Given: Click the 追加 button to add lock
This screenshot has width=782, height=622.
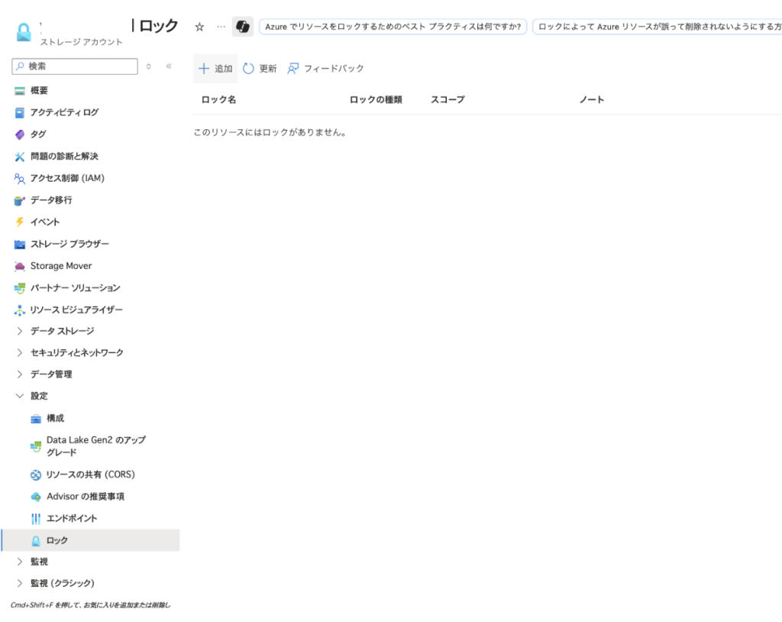Looking at the screenshot, I should coord(215,69).
